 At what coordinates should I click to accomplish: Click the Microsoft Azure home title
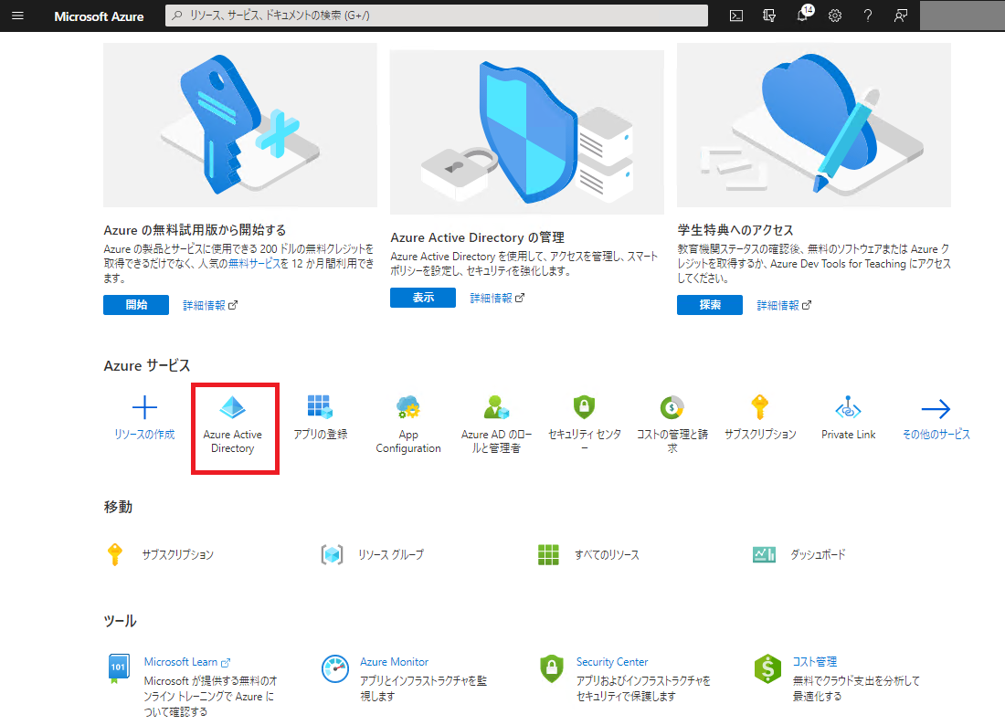point(99,16)
